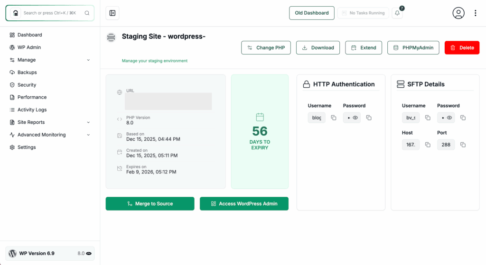This screenshot has width=486, height=265.
Task: Switch to Old Dashboard
Action: pos(312,13)
